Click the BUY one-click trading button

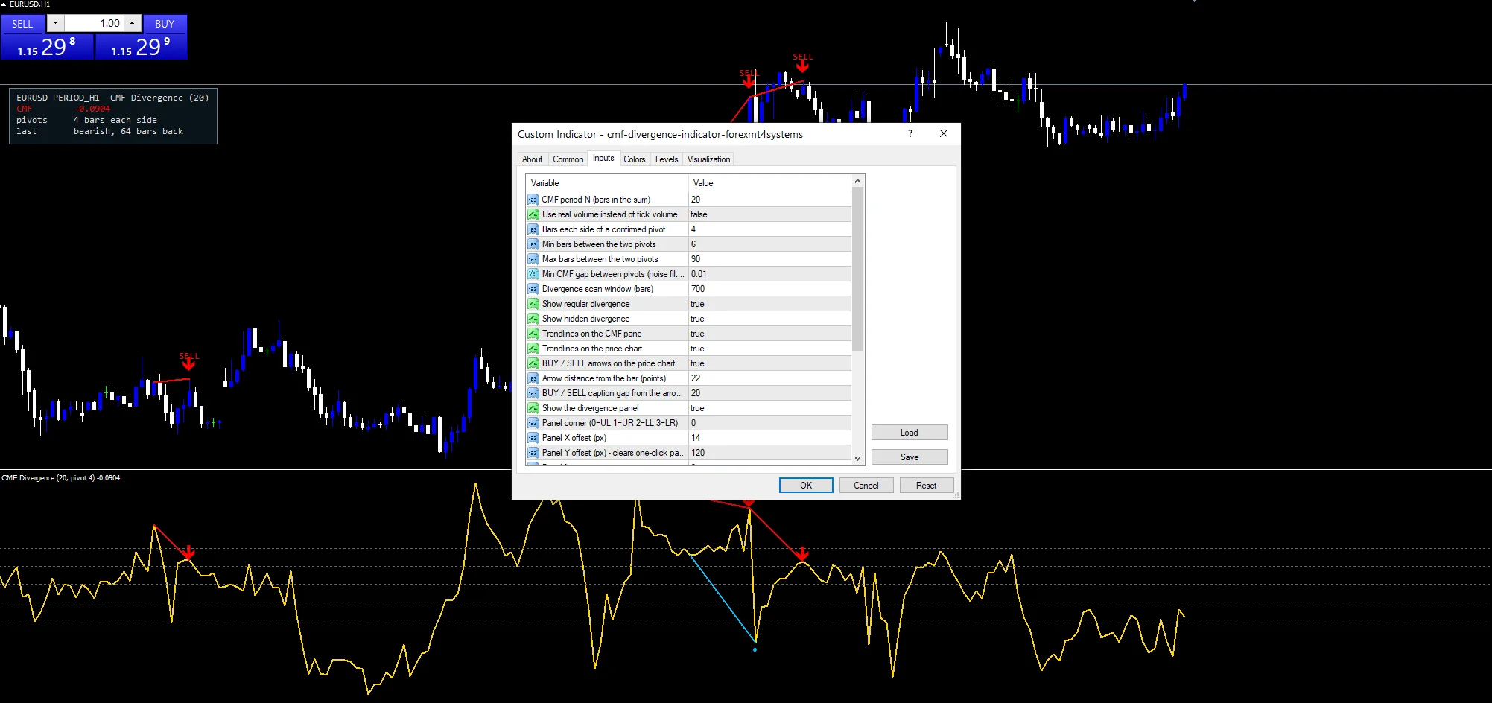coord(165,24)
